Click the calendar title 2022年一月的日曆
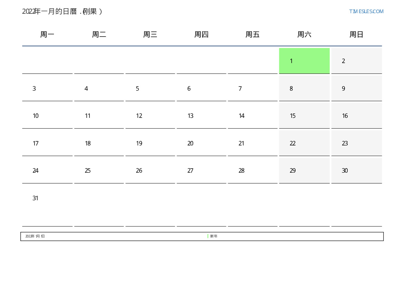Viewport: 404px width, 285px height. [x=62, y=11]
